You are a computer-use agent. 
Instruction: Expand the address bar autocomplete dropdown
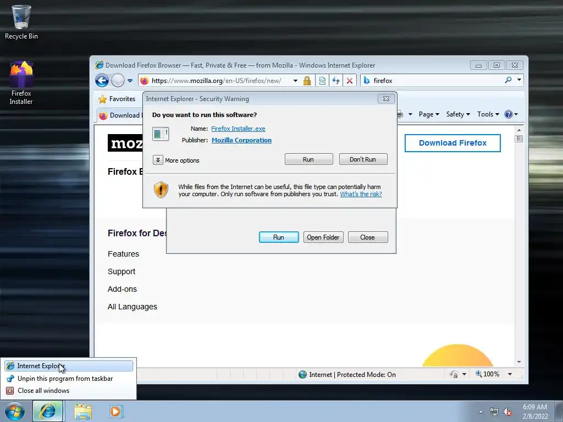295,80
